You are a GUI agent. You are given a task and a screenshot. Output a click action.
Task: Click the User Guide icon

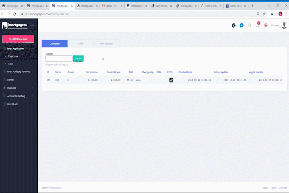(4, 104)
